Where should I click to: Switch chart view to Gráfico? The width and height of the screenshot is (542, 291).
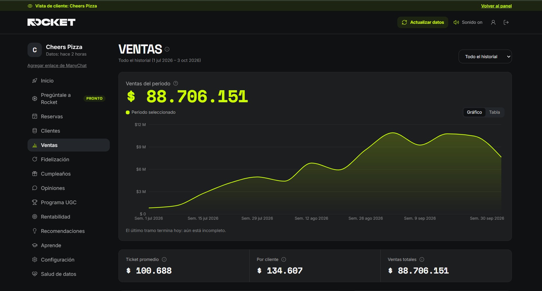(474, 112)
